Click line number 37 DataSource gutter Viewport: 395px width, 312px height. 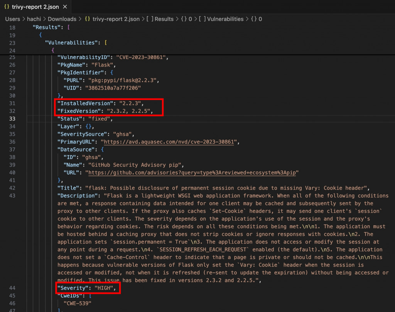[12, 150]
